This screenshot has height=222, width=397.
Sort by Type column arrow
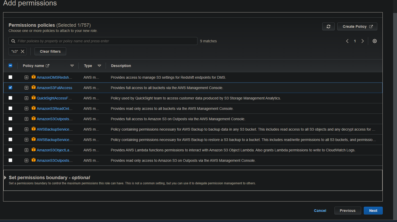(x=99, y=66)
